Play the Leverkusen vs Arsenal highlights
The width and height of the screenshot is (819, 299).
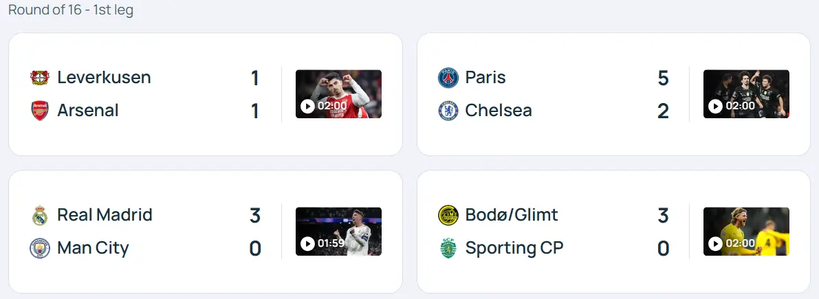point(338,94)
